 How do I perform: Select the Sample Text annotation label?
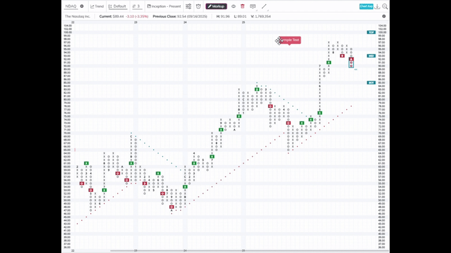pos(290,40)
